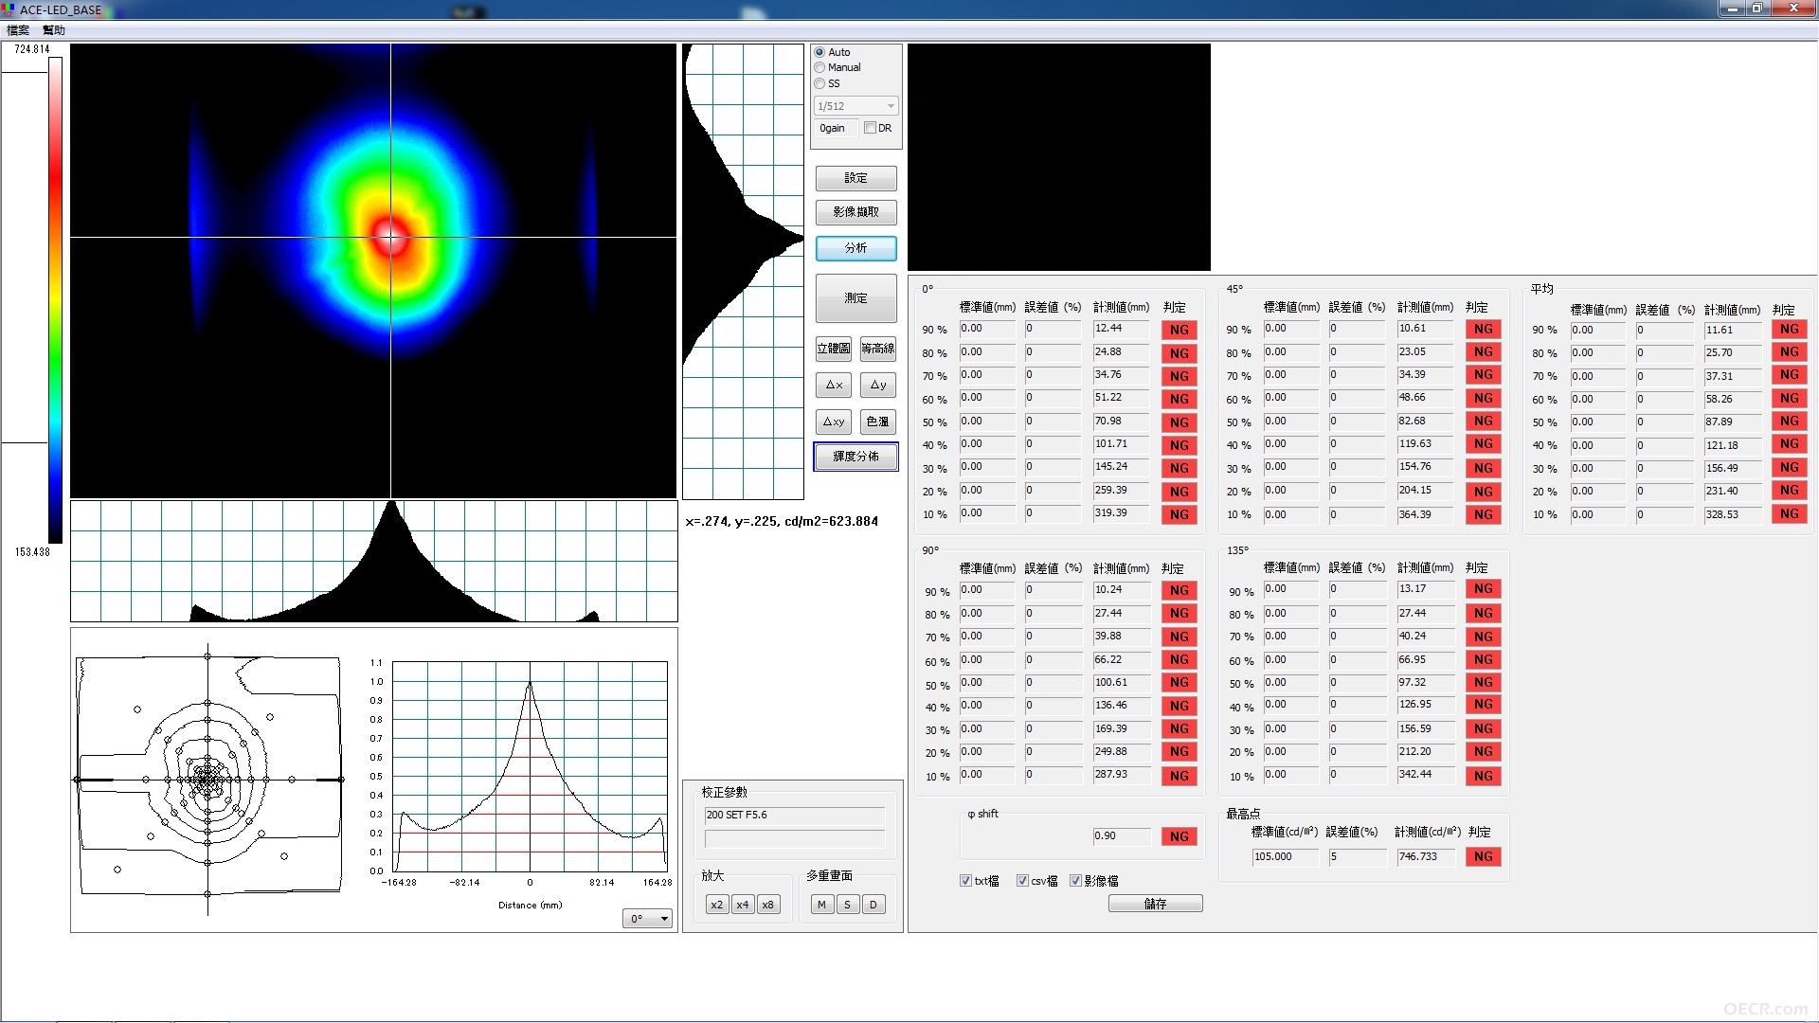Viewport: 1819px width, 1023px height.
Task: Click the x2 magnification button
Action: [x=717, y=905]
